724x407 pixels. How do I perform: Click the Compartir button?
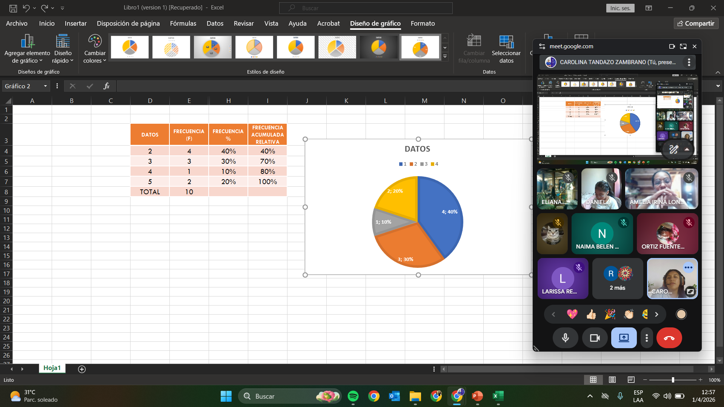coord(696,23)
